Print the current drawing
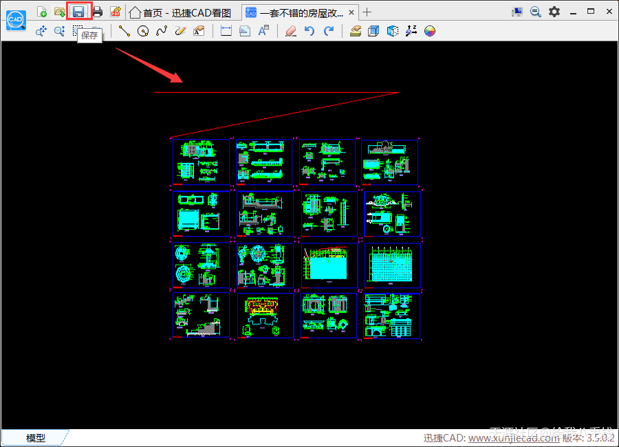 click(x=97, y=12)
